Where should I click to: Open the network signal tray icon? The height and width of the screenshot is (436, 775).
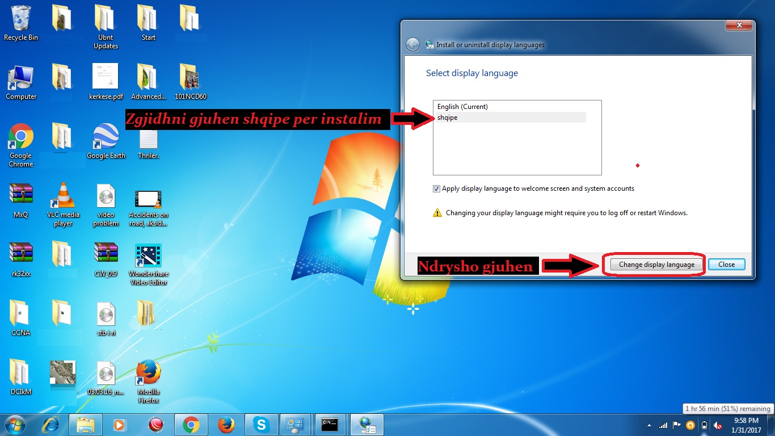[663, 425]
